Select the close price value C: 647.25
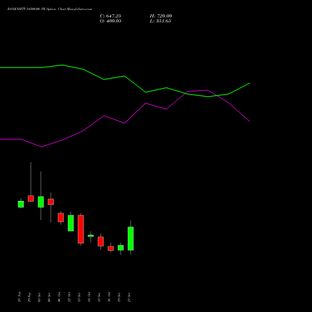This screenshot has height=312, width=312. point(110,16)
